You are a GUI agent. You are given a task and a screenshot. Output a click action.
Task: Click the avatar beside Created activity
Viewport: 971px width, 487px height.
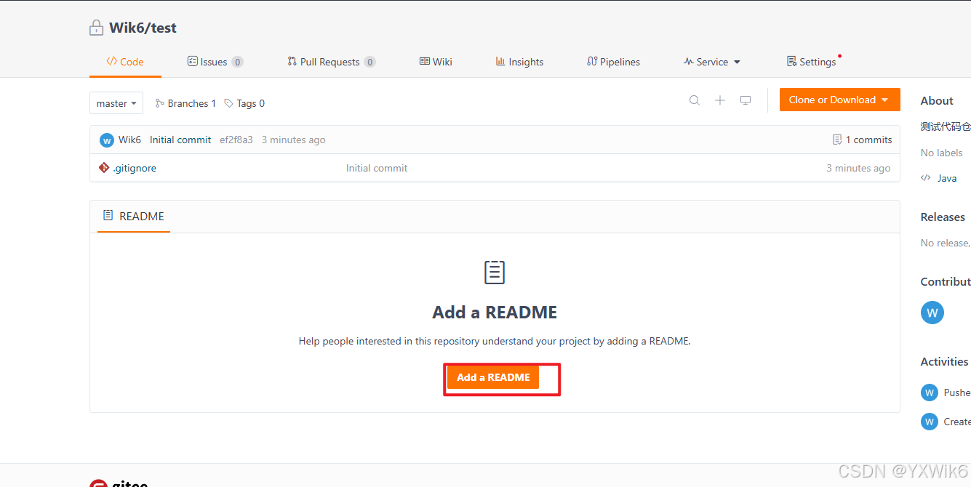[930, 422]
